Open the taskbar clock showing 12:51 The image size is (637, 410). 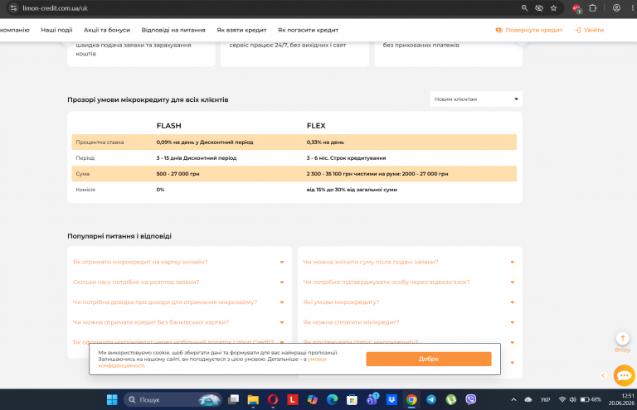(x=621, y=399)
